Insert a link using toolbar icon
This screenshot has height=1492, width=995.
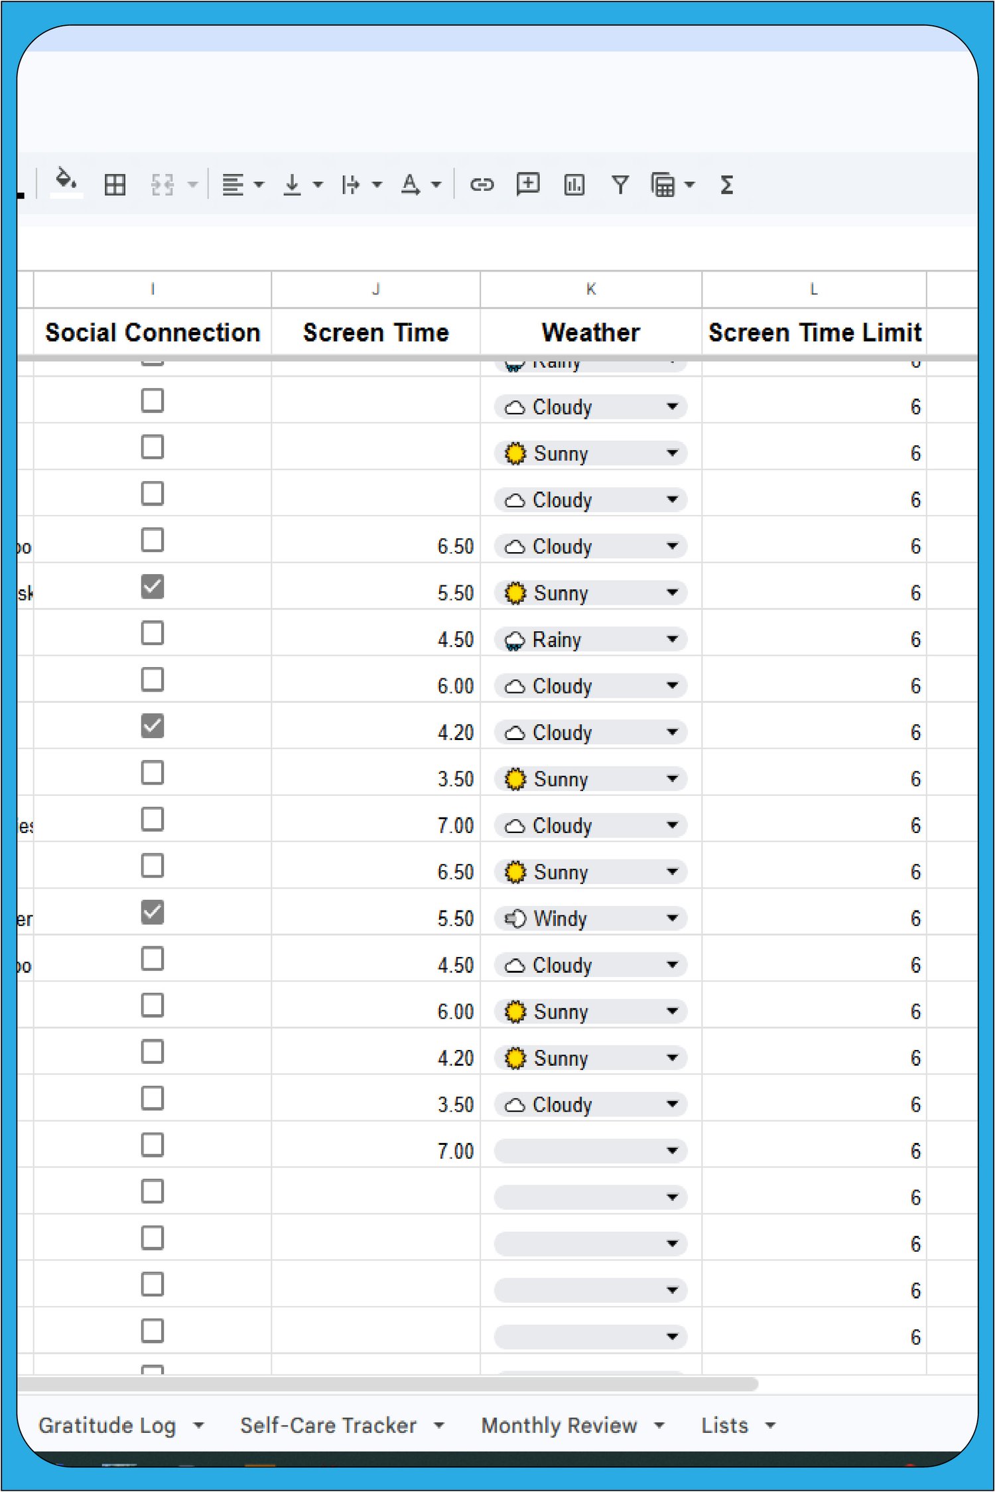pyautogui.click(x=482, y=185)
